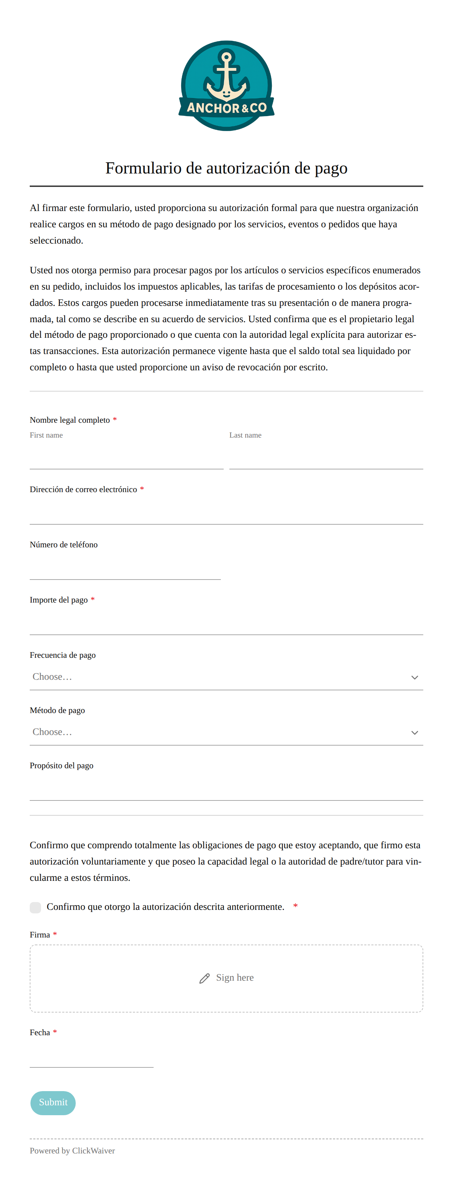Screen dimensions: 453x1186
Task: Click the pencil icon in signature box
Action: coord(205,978)
